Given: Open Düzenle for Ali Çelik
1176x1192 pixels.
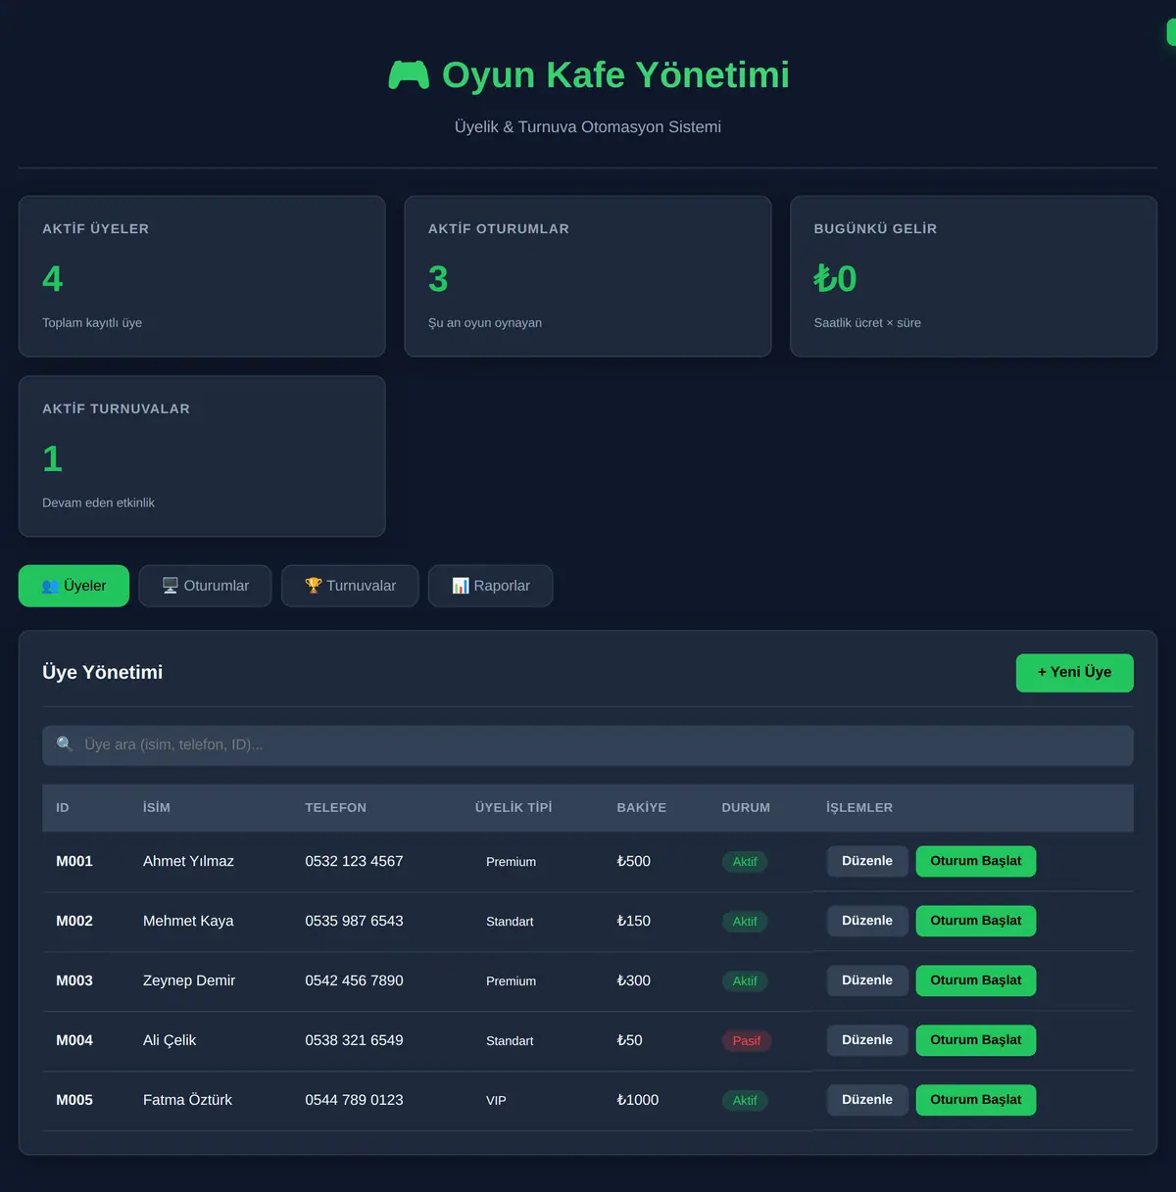Looking at the screenshot, I should 867,1040.
